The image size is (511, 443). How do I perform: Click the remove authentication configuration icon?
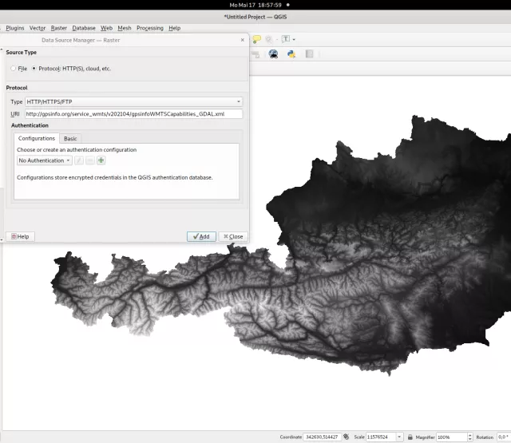(90, 160)
